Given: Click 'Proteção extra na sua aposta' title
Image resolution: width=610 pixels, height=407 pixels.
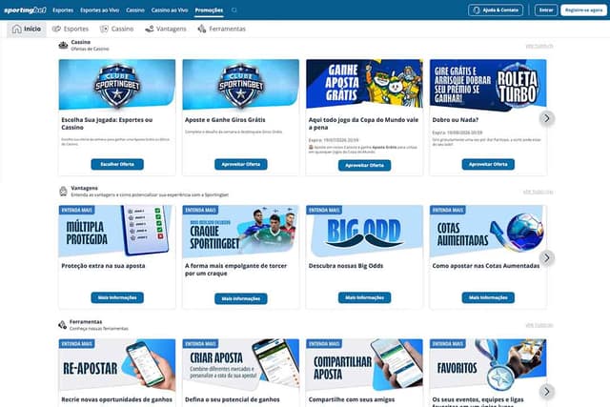Looking at the screenshot, I should point(103,266).
